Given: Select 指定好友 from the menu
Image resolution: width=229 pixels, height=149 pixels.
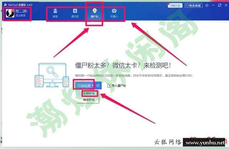Looking at the screenshot, I should click(89, 100).
